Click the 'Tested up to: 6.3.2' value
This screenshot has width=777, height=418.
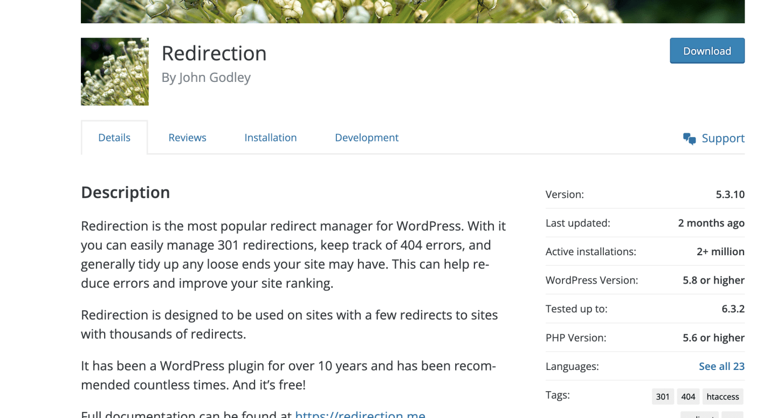pyautogui.click(x=733, y=309)
